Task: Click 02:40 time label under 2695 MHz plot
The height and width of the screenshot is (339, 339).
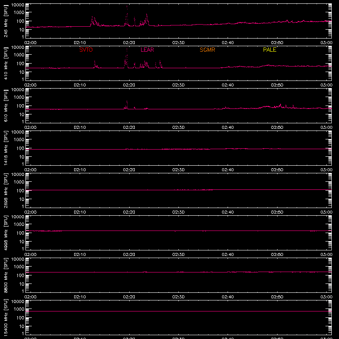Action: [228, 212]
